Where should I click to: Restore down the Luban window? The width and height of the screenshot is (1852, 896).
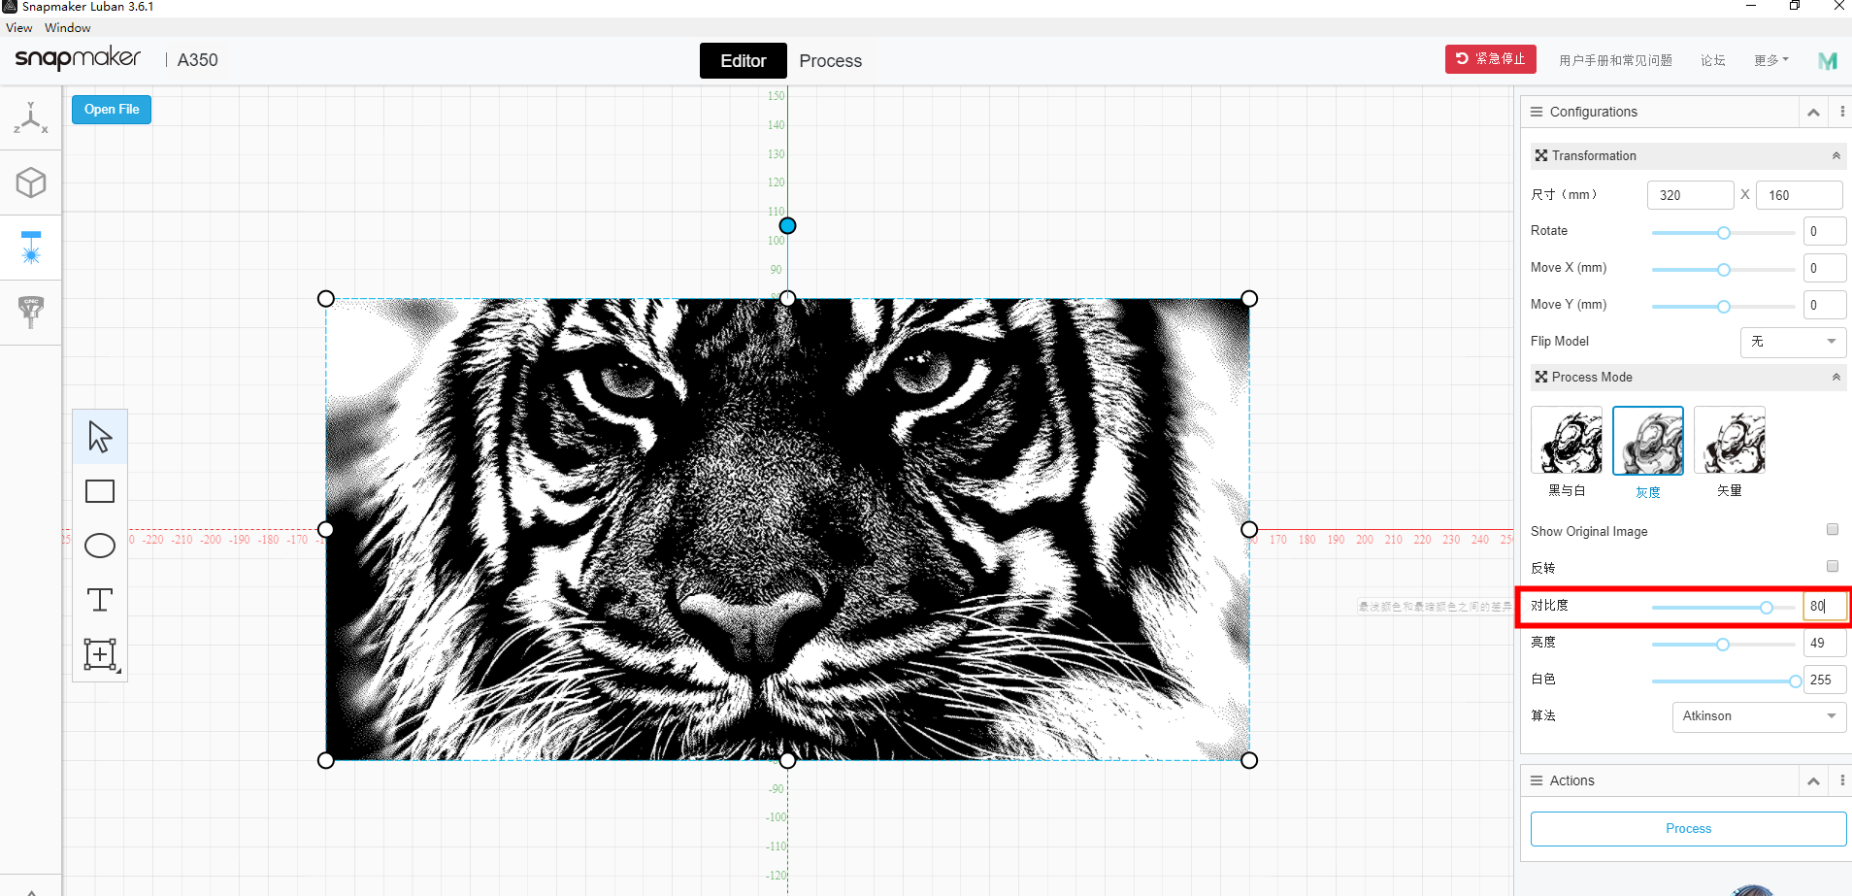[x=1795, y=6]
